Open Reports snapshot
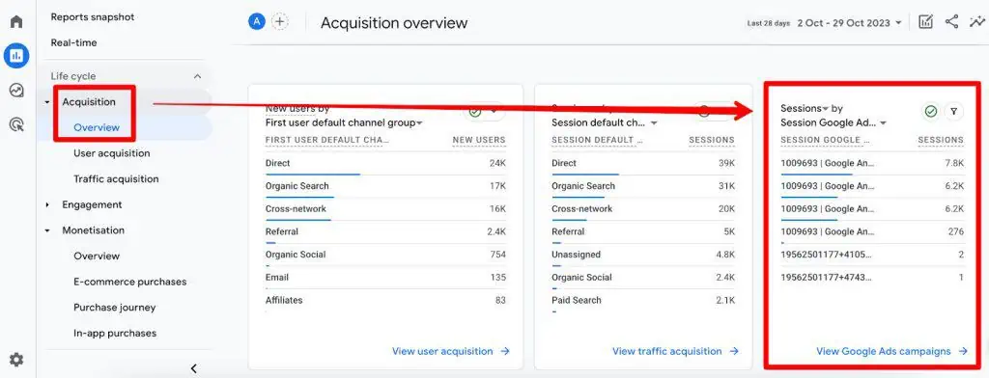This screenshot has height=378, width=989. point(93,17)
